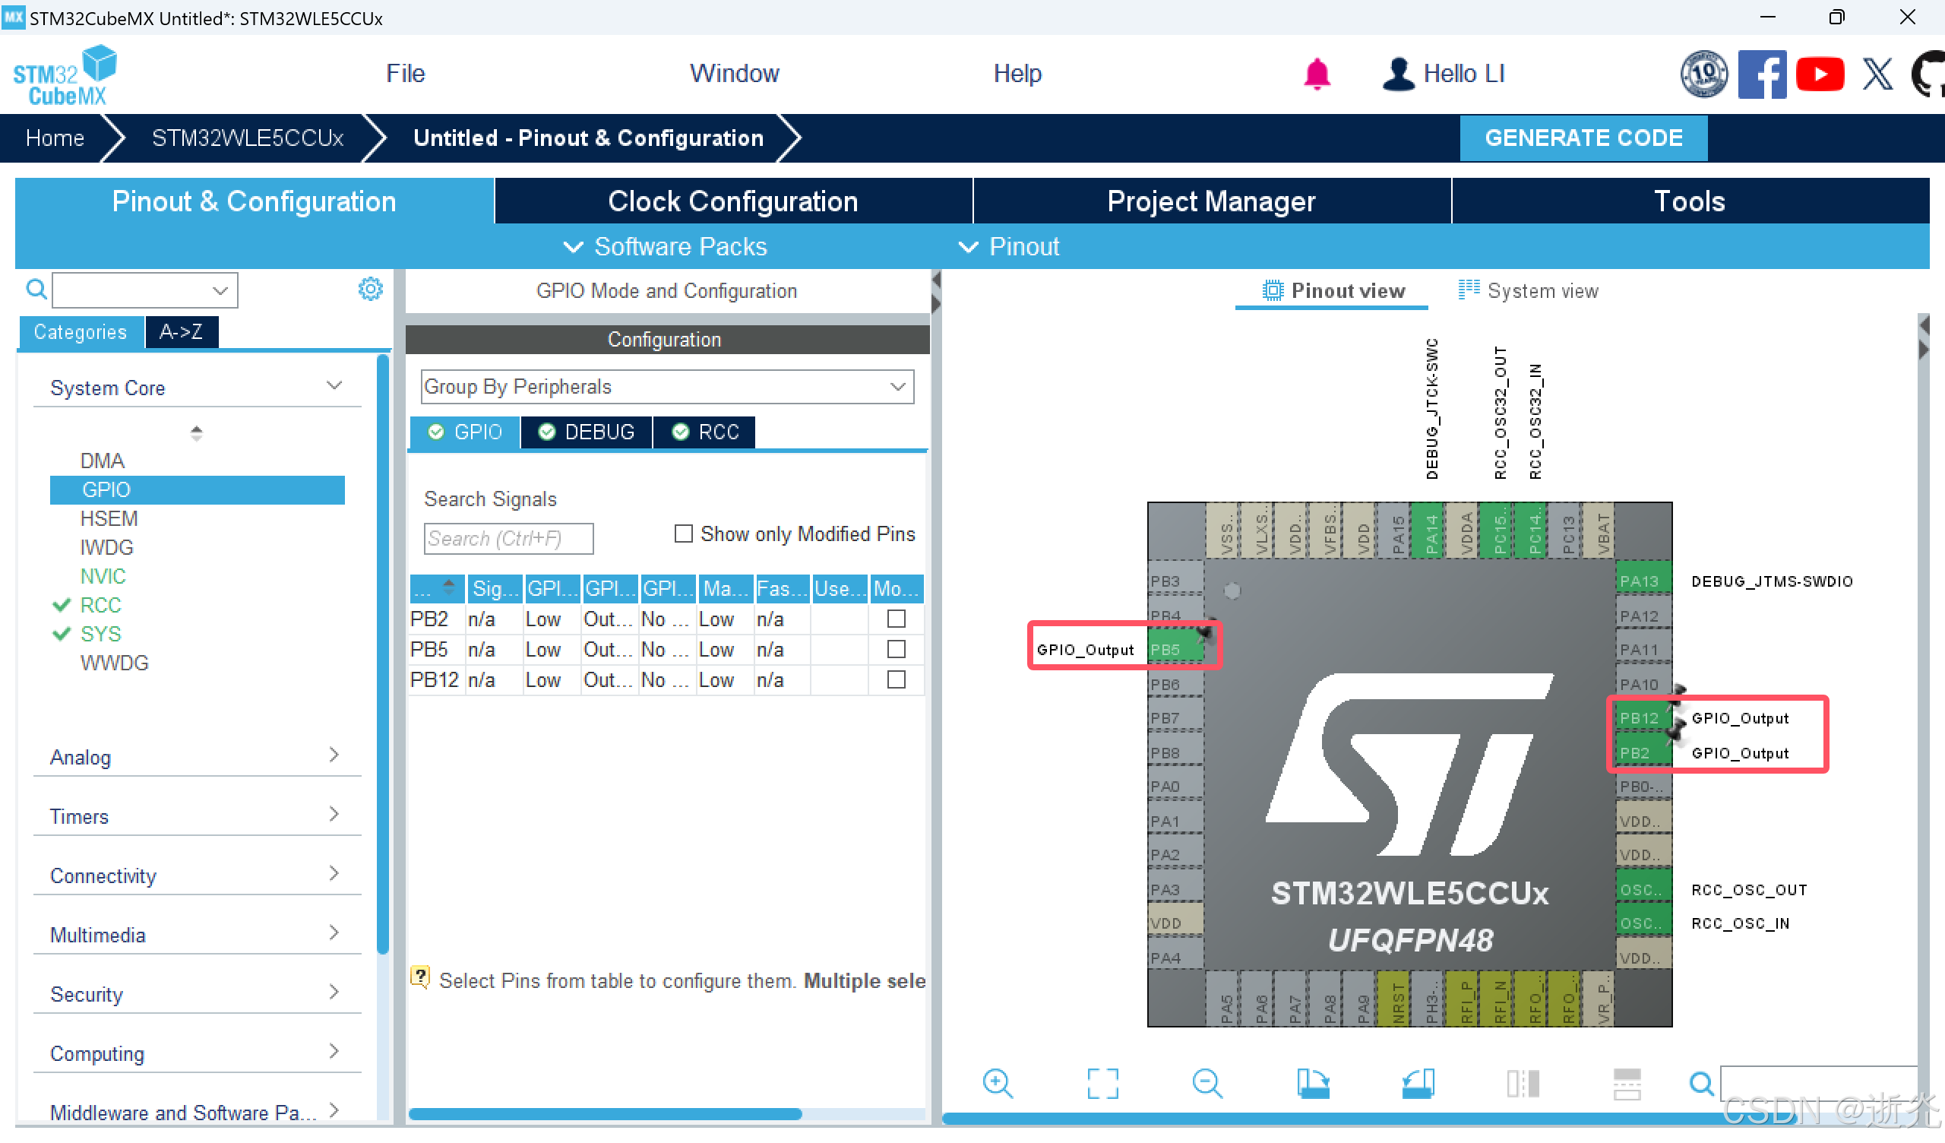Open the RCC peripheral tab
The width and height of the screenshot is (1945, 1143).
(704, 432)
